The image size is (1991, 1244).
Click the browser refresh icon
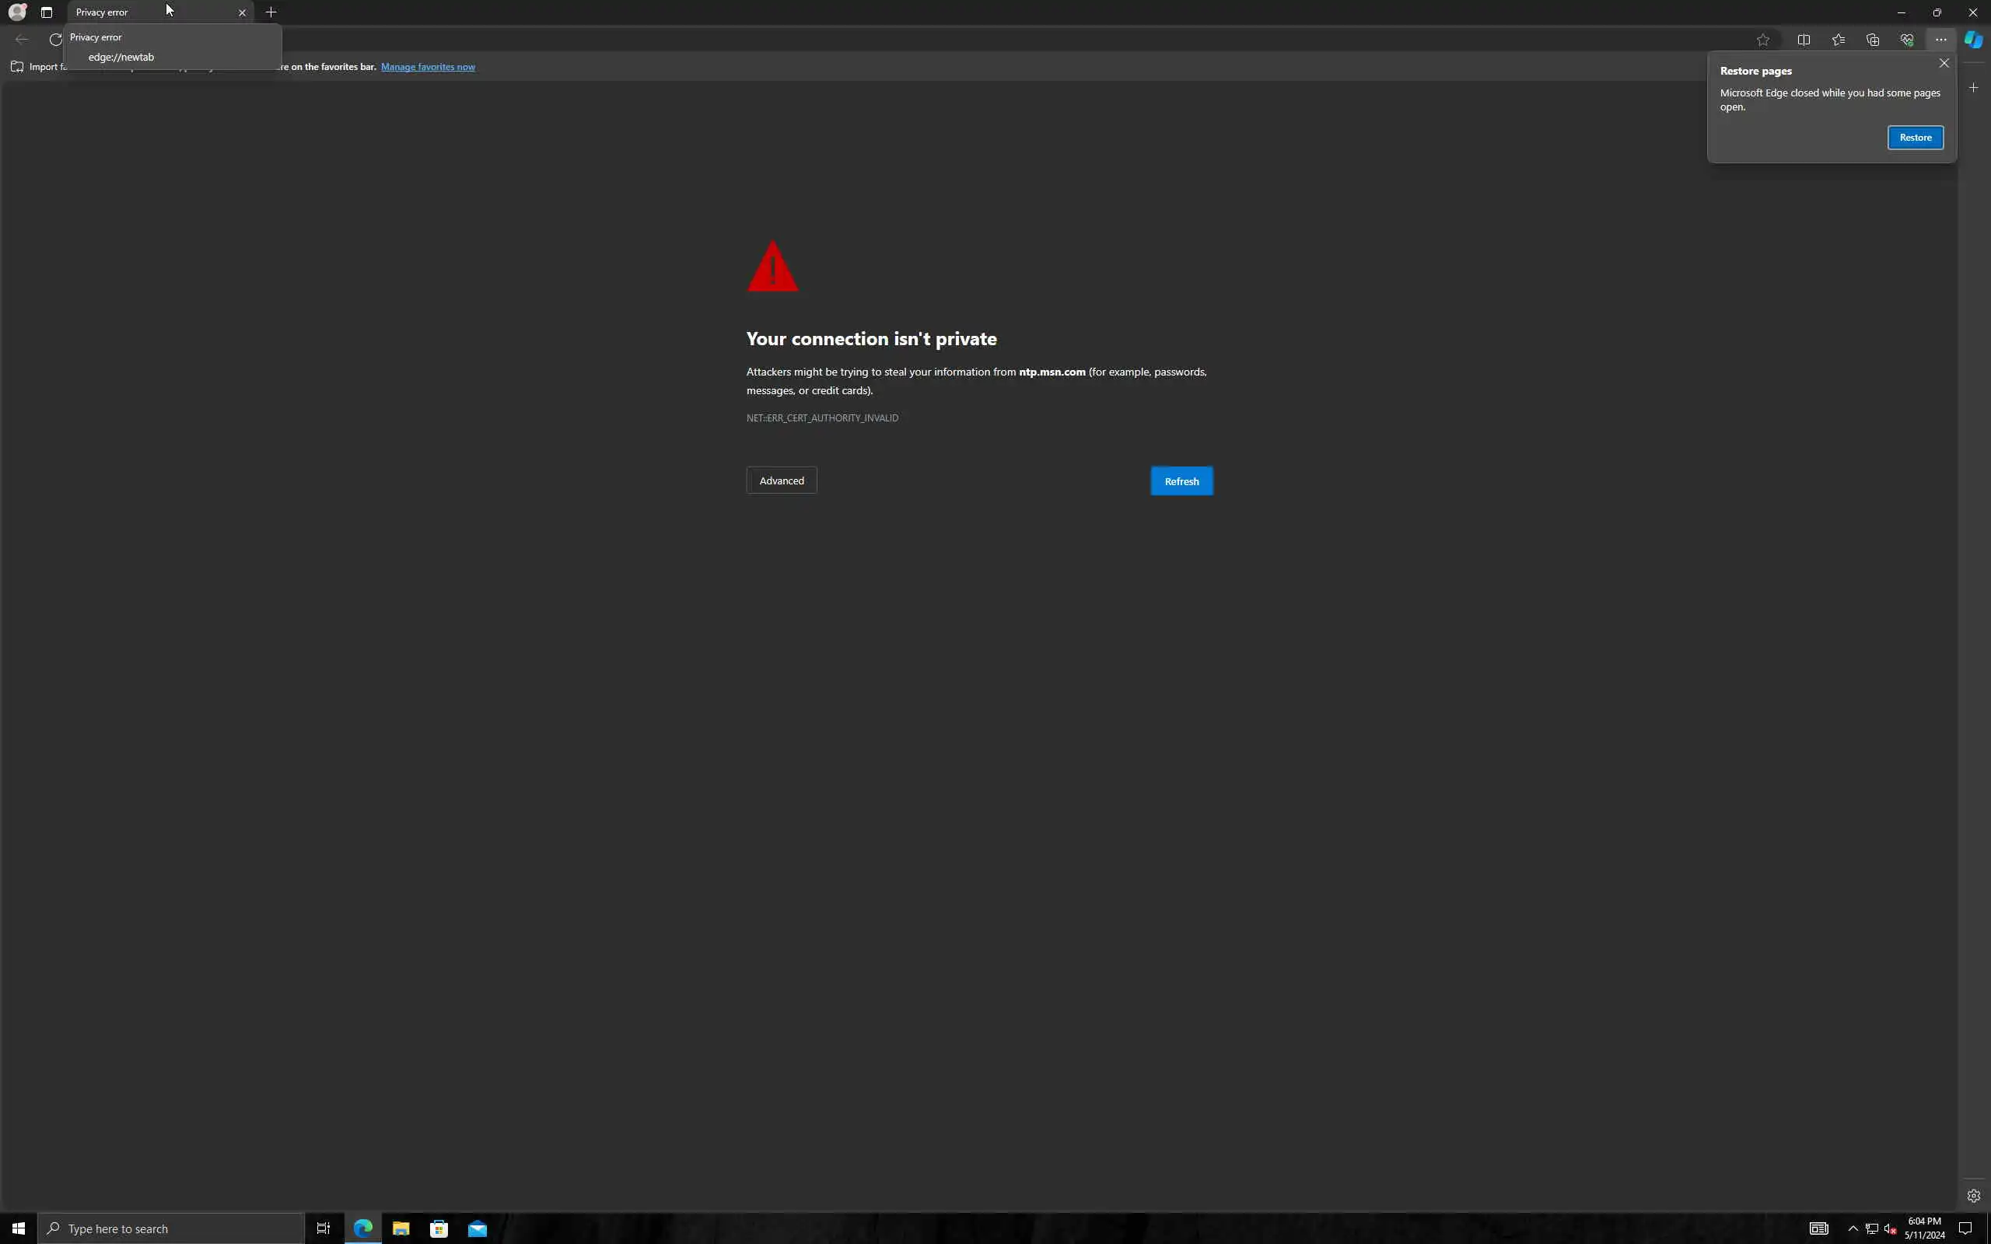click(x=55, y=40)
